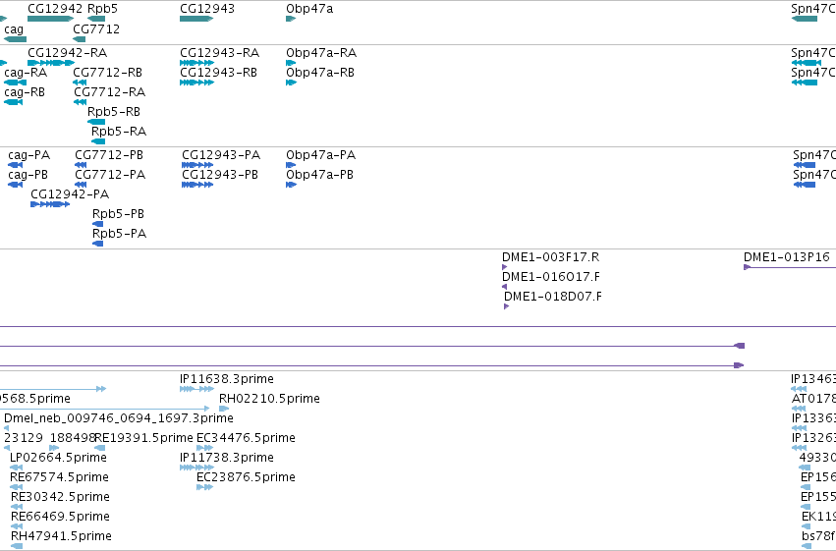Click the Rpb5-PA protein label

pyautogui.click(x=120, y=234)
